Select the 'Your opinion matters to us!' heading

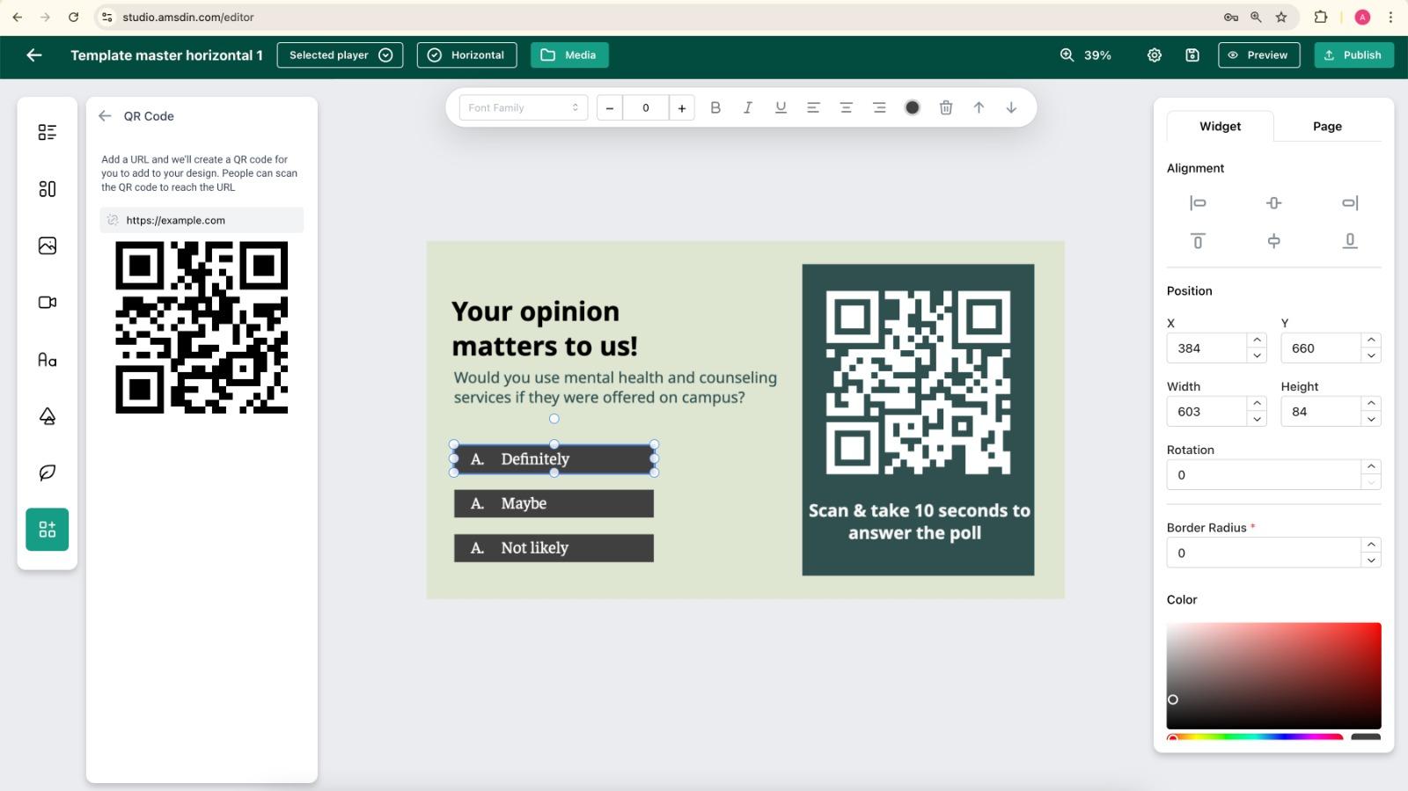click(x=544, y=328)
